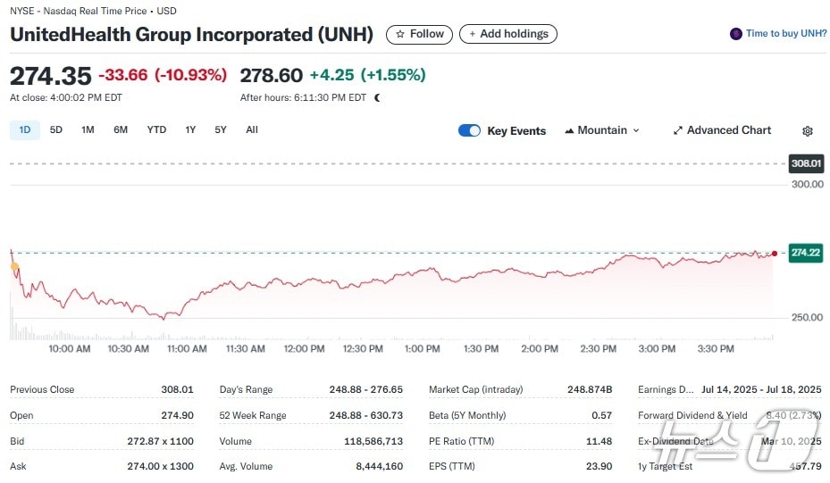Click the plus icon in Add holdings
The image size is (830, 483).
(x=473, y=34)
